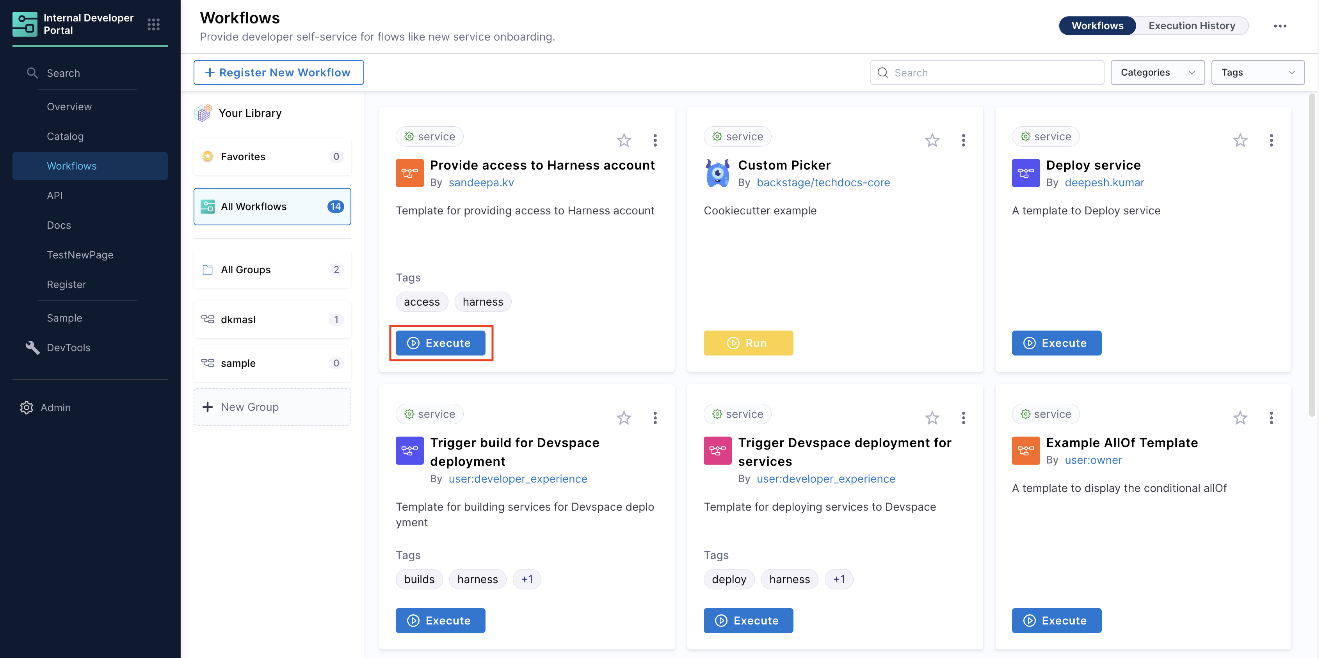1334x658 pixels.
Task: Favorite the Deploy service workflow
Action: click(x=1240, y=140)
